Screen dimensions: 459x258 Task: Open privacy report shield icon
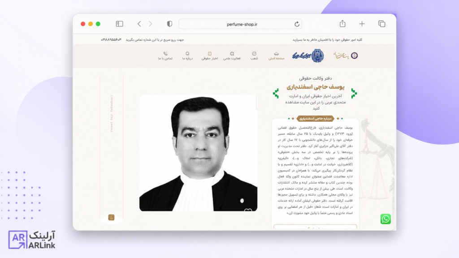point(169,24)
